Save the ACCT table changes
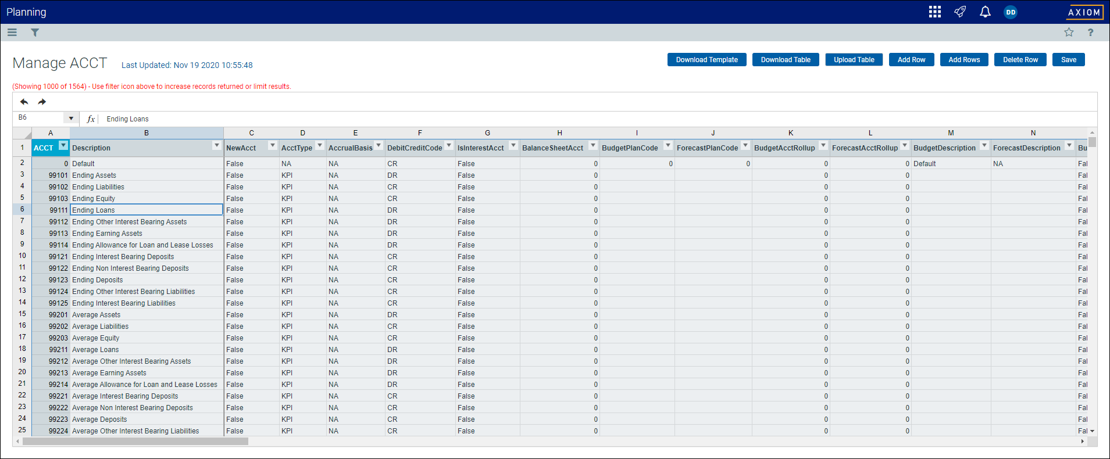Viewport: 1110px width, 459px height. 1068,60
